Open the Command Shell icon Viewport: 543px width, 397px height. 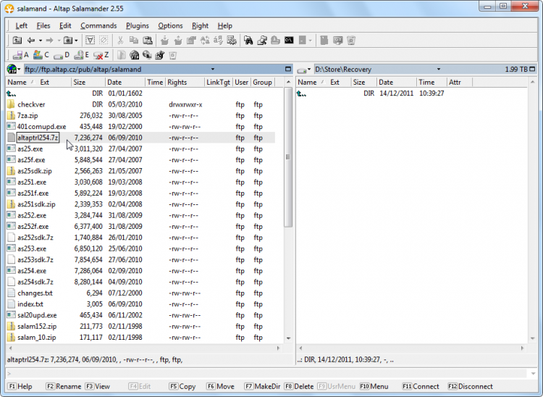point(289,41)
